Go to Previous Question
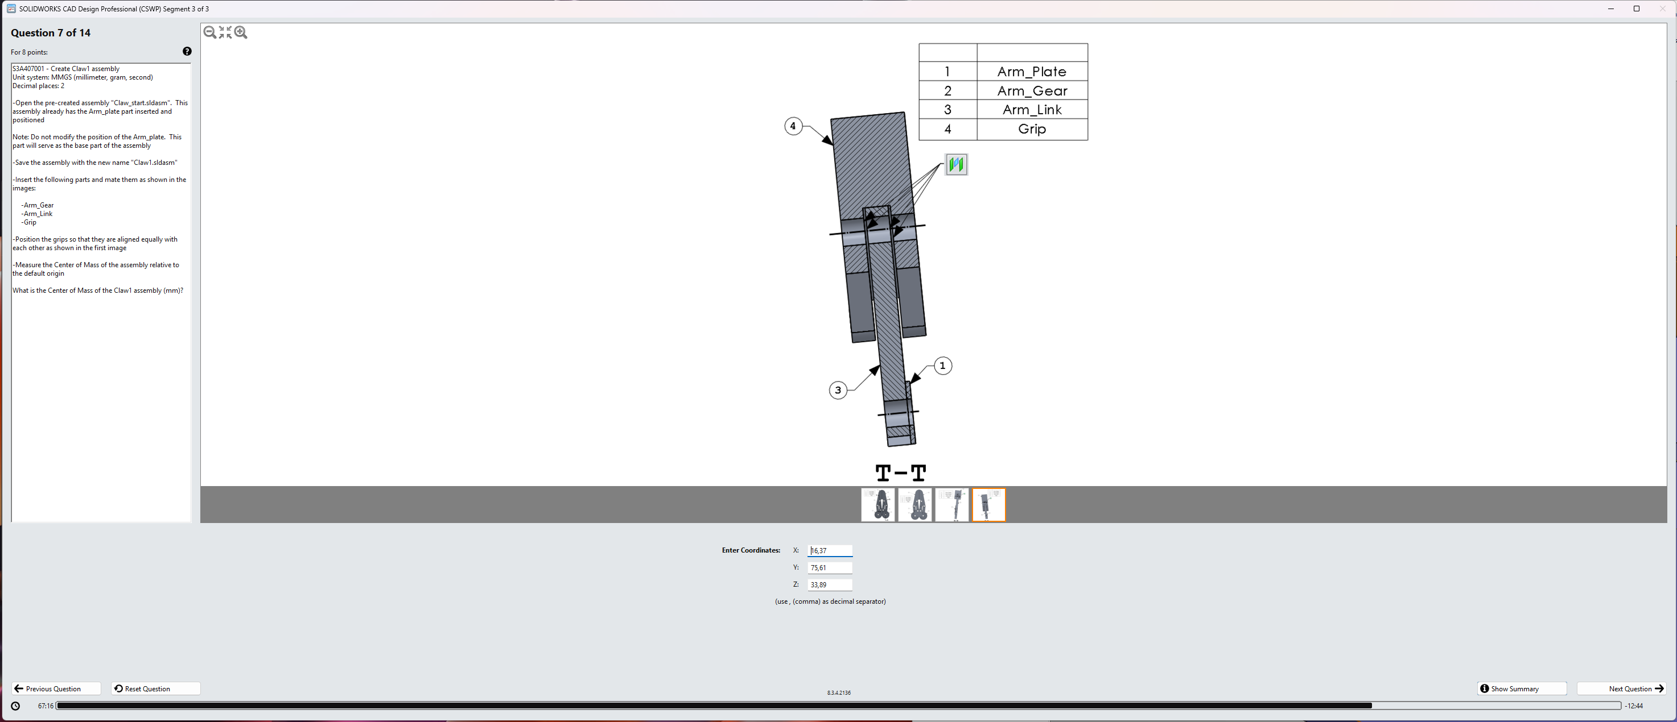 pos(56,688)
